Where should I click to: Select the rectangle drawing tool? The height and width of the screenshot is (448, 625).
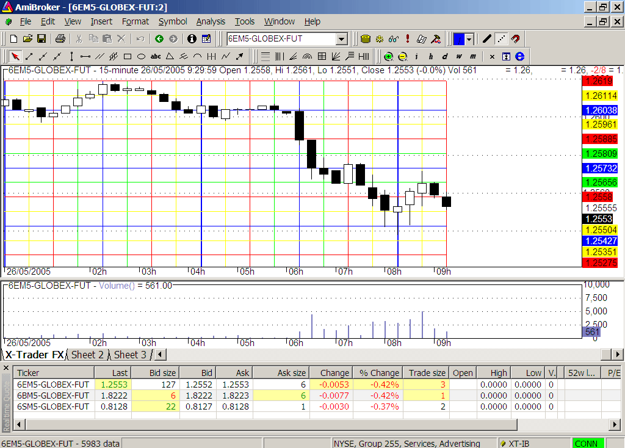128,56
